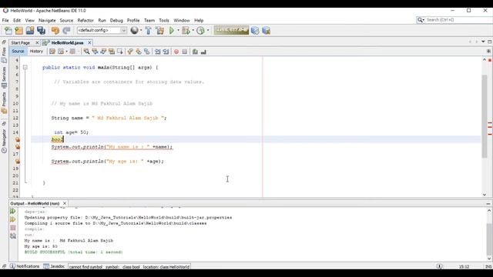Screen dimensions: 493x277
Task: Open the globe browser icon dropdown arrow
Action: point(141,31)
